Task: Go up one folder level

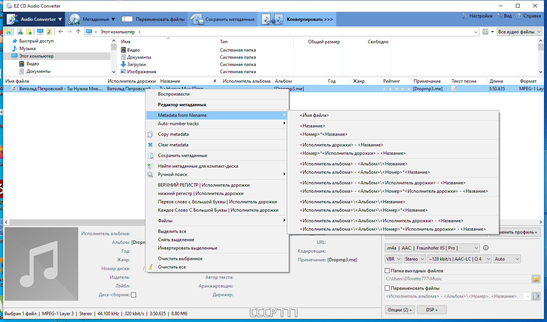Action: [78, 31]
